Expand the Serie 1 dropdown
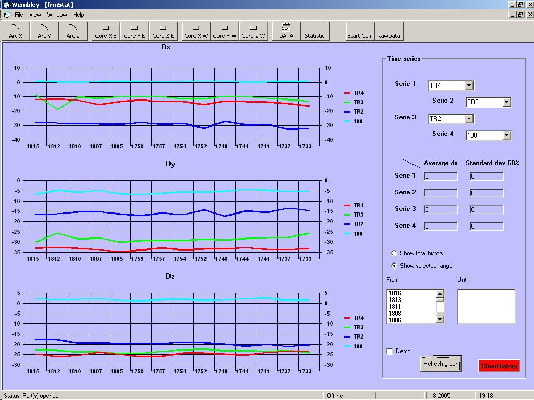Viewport: 534px width, 400px height. point(469,85)
